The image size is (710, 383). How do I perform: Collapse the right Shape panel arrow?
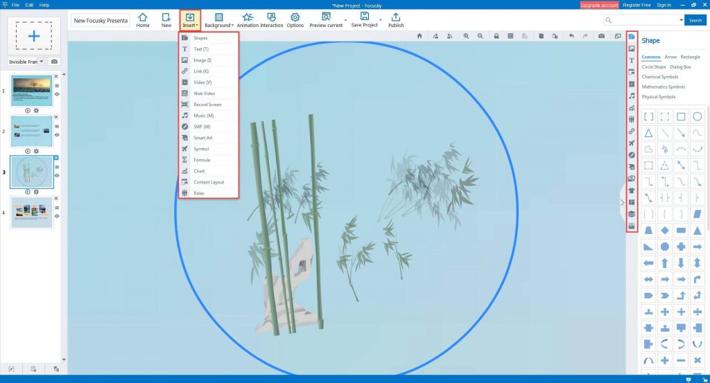click(x=622, y=203)
